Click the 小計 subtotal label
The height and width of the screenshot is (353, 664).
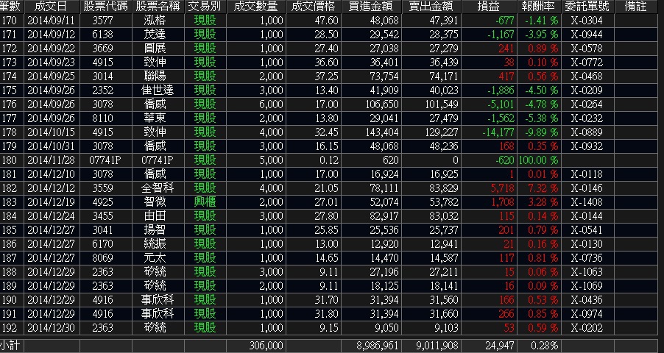click(10, 346)
